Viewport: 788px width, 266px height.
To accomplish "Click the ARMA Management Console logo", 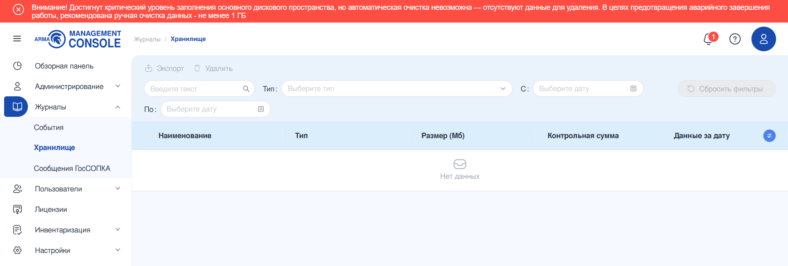I will tap(78, 39).
